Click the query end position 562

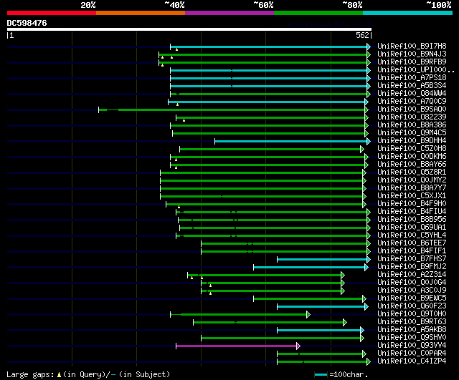tap(362, 35)
